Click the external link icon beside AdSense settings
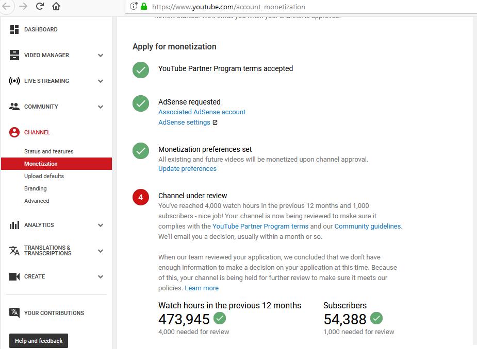The image size is (477, 349). coord(215,123)
